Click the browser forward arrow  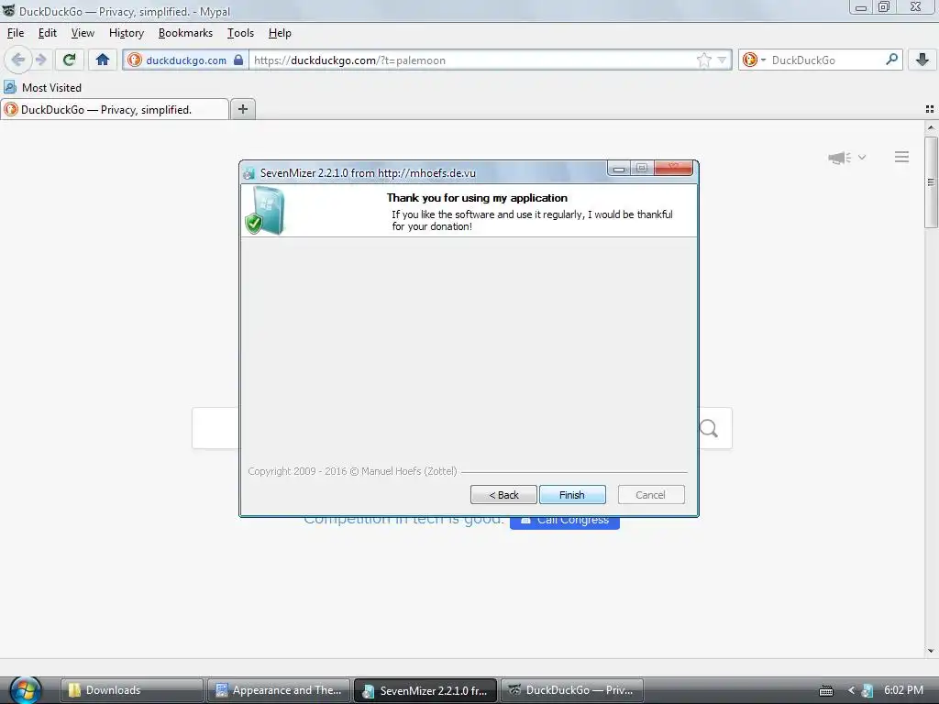pos(40,60)
